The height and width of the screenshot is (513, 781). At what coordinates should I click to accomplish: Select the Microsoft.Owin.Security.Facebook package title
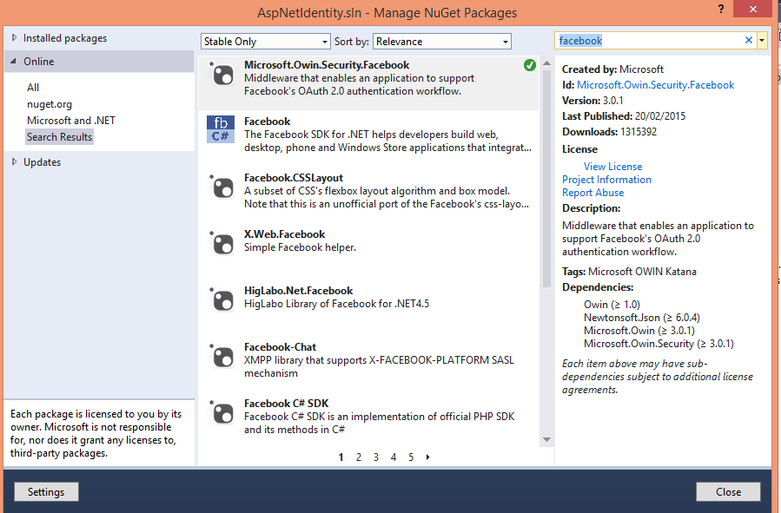coord(327,65)
